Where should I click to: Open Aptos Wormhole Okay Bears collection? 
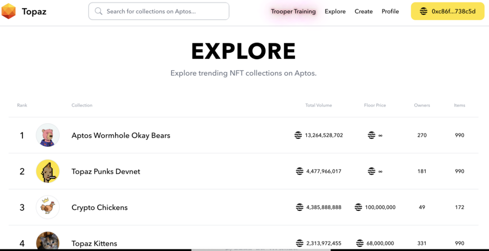(121, 136)
